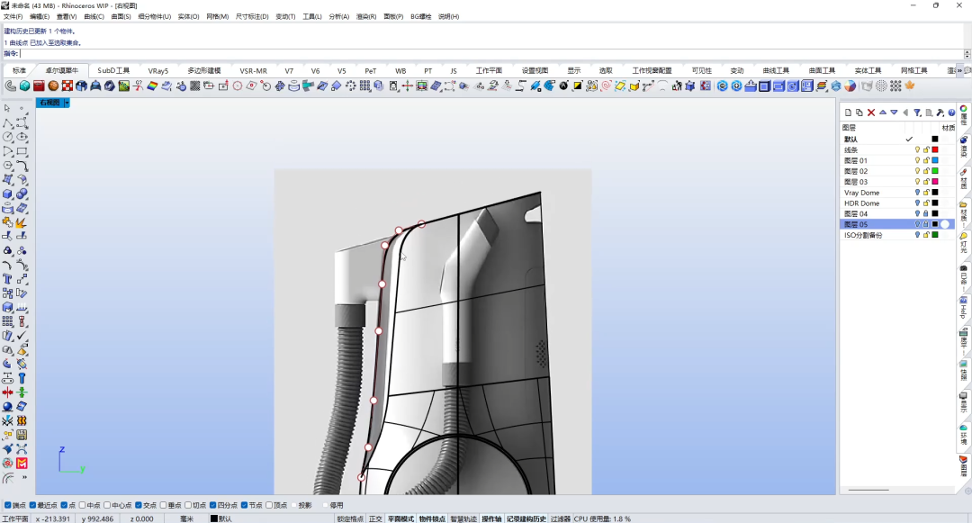This screenshot has height=523, width=972.
Task: Select the rectangle tool in left sidebar
Action: coord(22,151)
